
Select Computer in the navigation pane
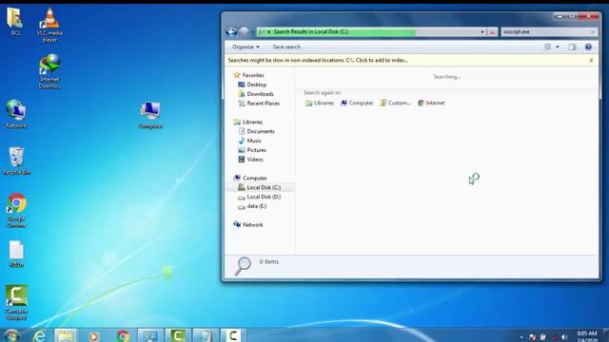[x=250, y=178]
